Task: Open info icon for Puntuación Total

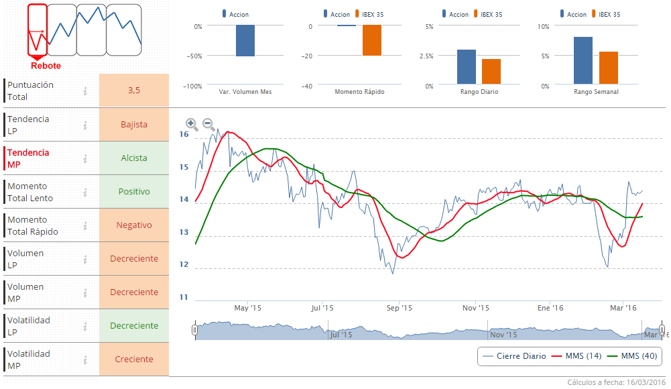Action: pos(85,91)
